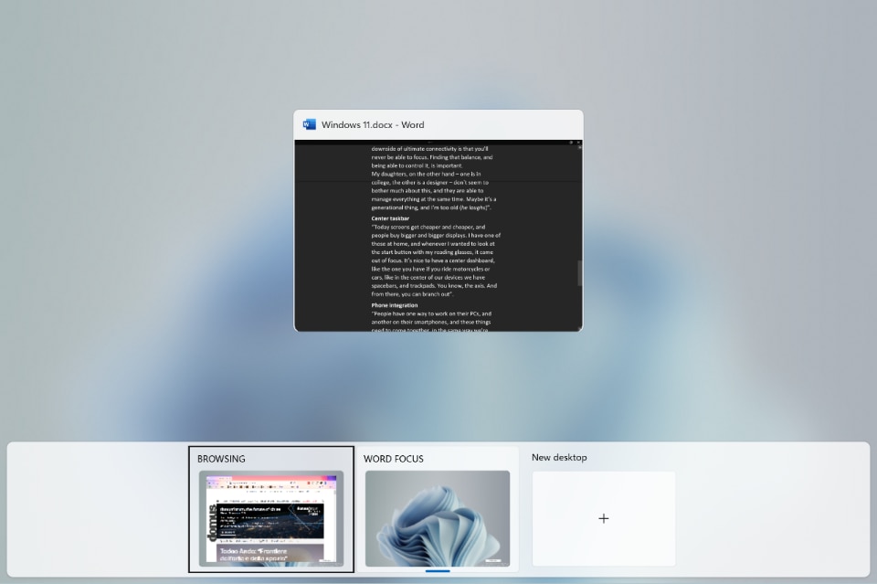Screen dimensions: 877x584
Task: Select the Windows 11.docx window title text
Action: pos(373,125)
